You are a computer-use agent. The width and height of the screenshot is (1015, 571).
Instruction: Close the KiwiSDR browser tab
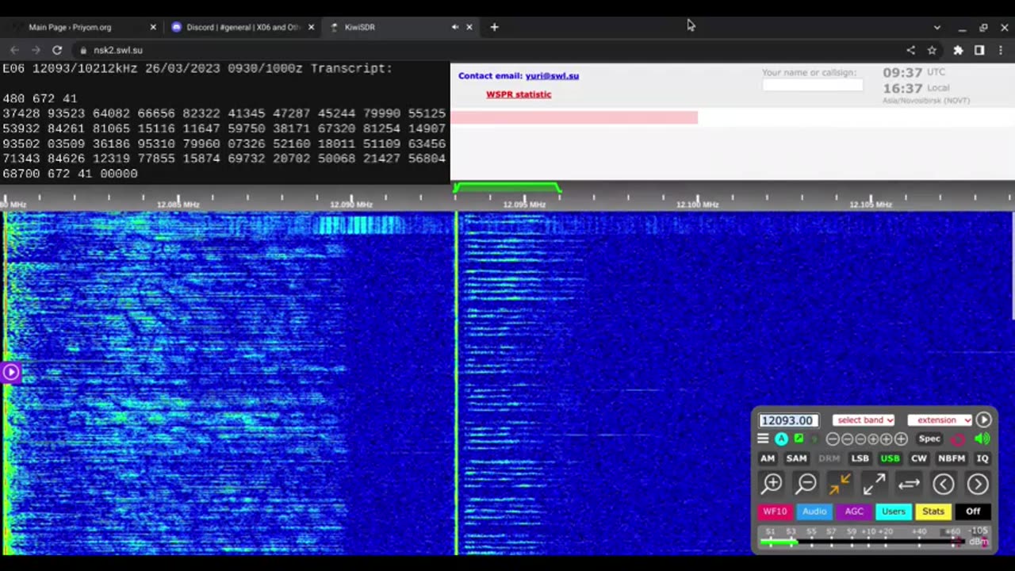pos(469,27)
